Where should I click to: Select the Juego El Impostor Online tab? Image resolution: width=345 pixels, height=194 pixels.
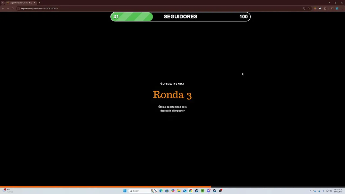[x=21, y=3]
